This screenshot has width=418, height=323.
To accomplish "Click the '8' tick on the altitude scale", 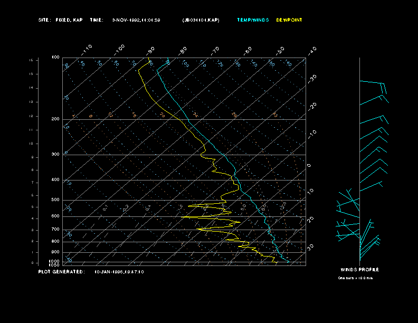I will pyautogui.click(x=33, y=170).
